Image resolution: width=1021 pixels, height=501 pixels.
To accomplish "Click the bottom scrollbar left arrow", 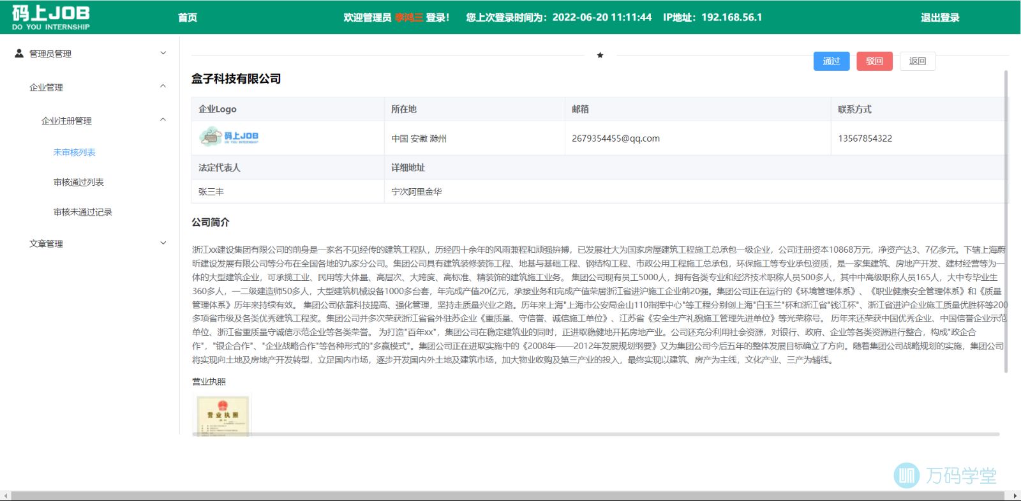I will pos(5,496).
